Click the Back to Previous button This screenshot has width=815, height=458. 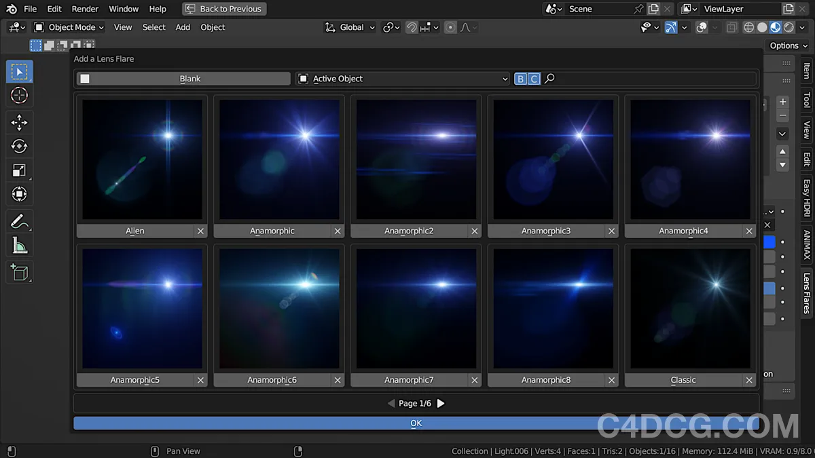tap(224, 9)
